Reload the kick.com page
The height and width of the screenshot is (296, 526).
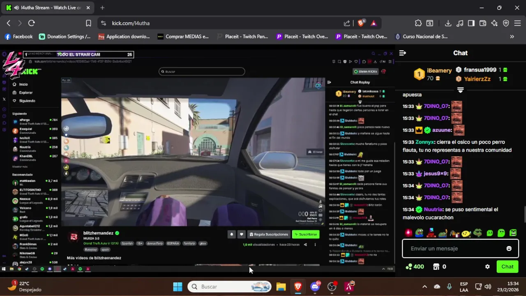(x=31, y=23)
